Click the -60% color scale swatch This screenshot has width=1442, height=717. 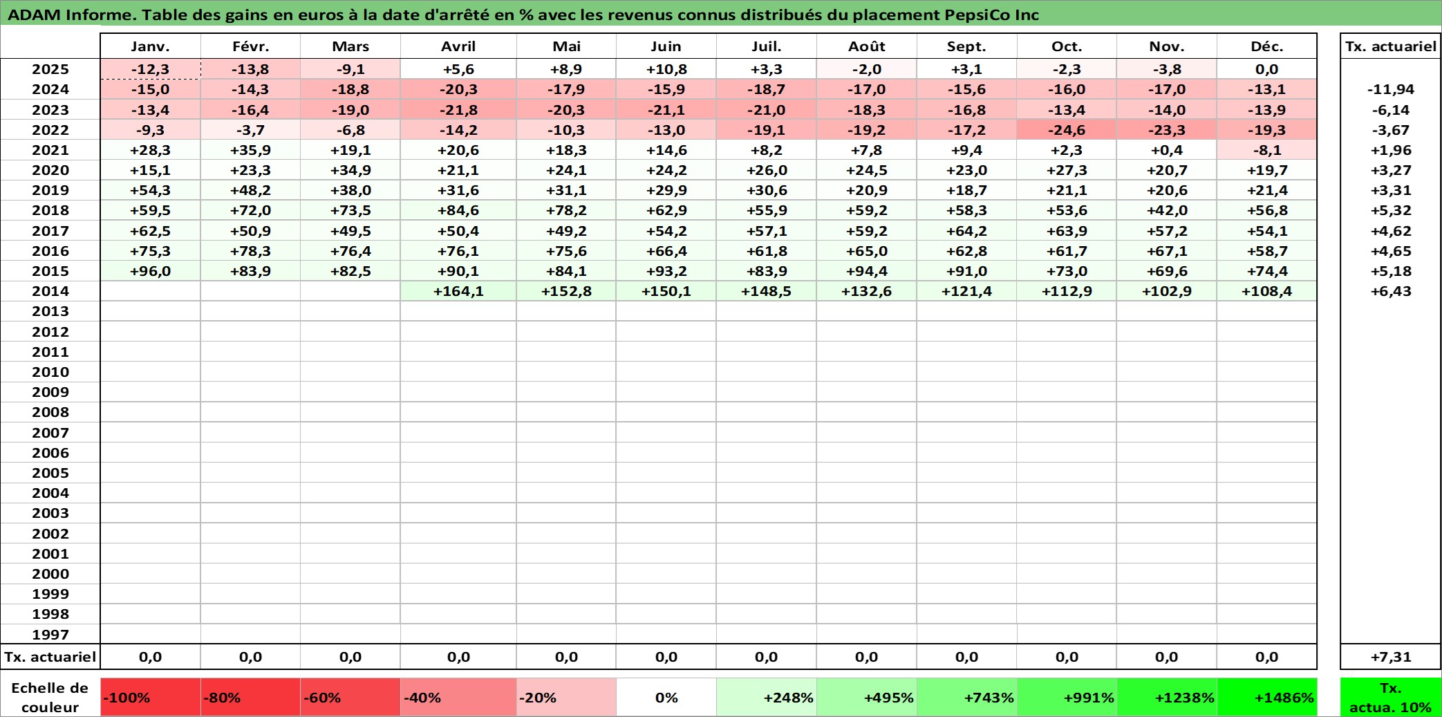[350, 697]
